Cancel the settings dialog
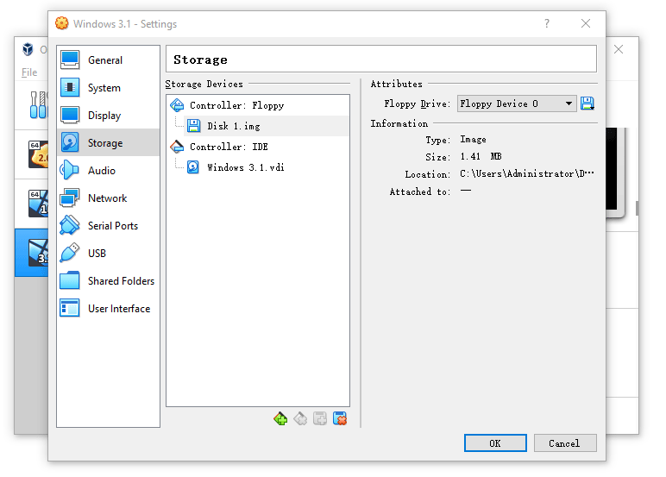This screenshot has height=477, width=666. pyautogui.click(x=565, y=443)
